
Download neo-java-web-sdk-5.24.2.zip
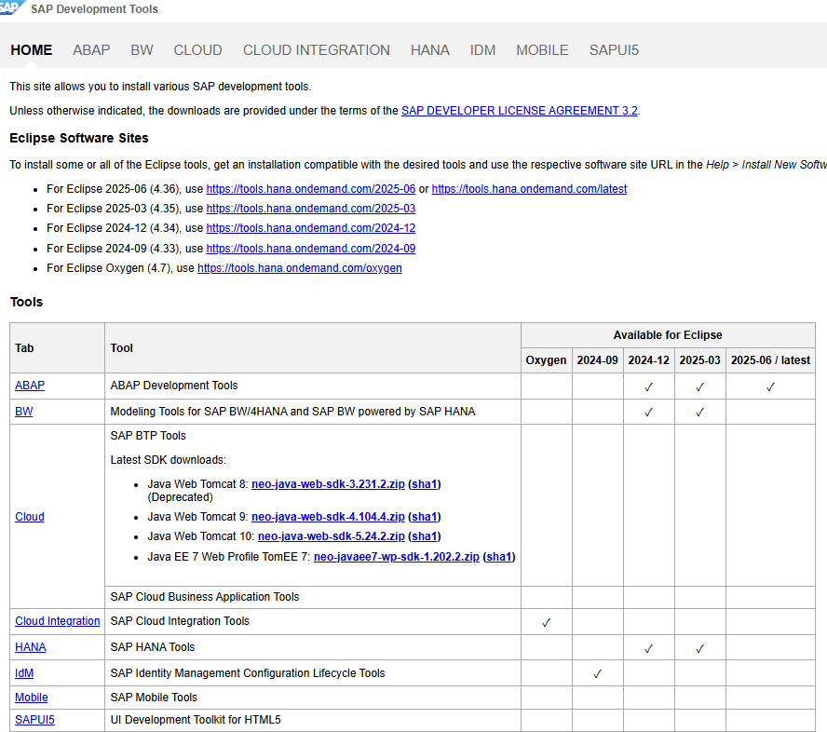[x=332, y=536]
